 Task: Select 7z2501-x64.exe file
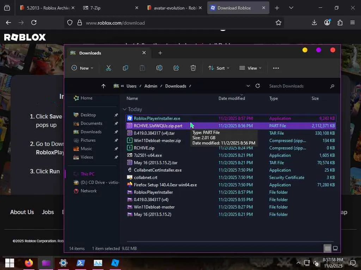click(x=231, y=155)
